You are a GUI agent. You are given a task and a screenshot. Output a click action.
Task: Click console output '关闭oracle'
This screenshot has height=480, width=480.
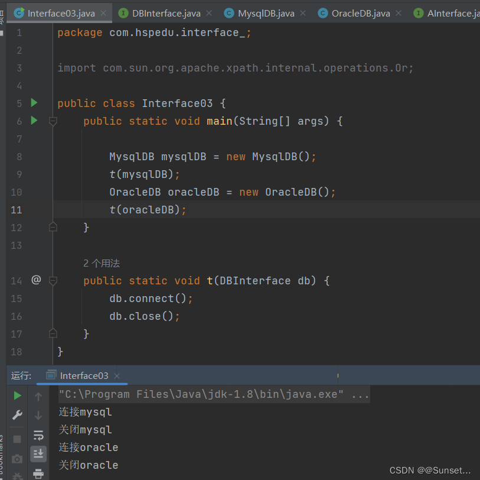[x=88, y=465]
